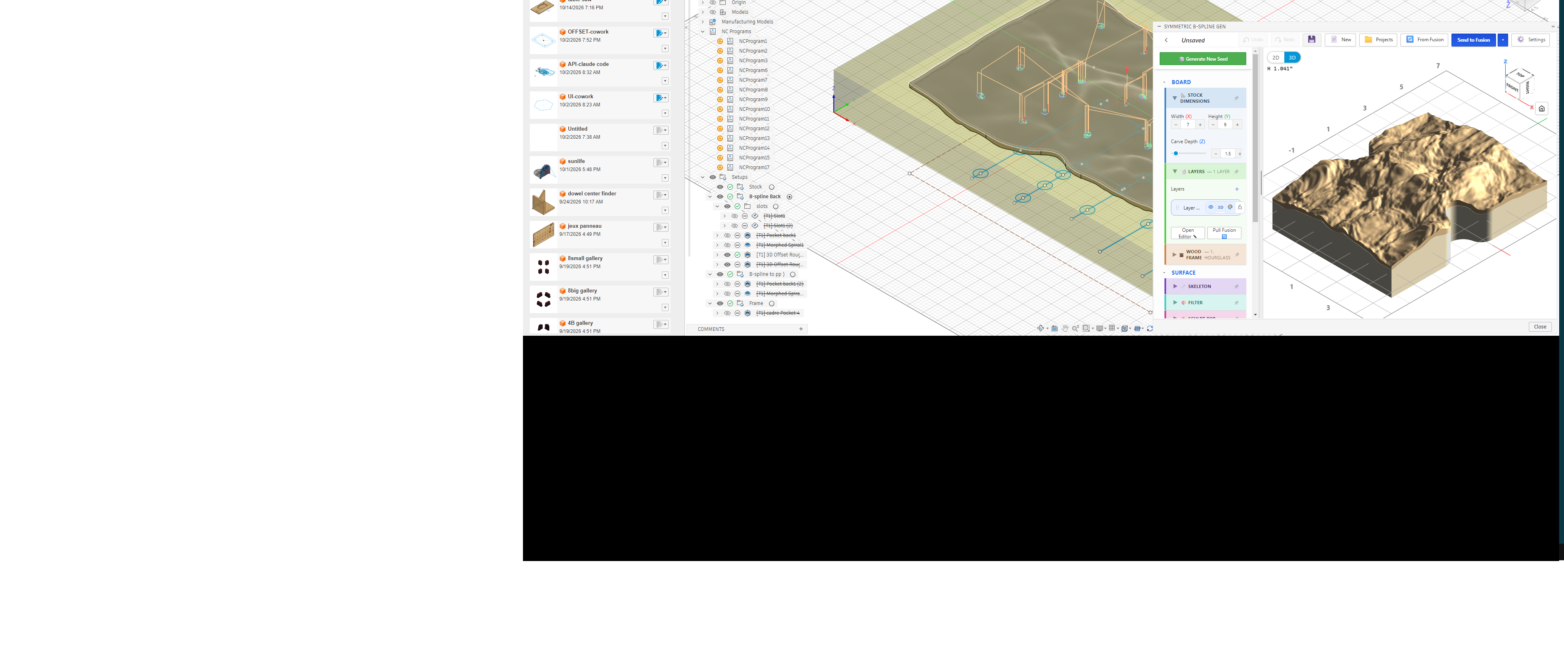Screen dimensions: 1564x665
Task: Click the 3D Offset Roughing operation icon
Action: point(747,255)
